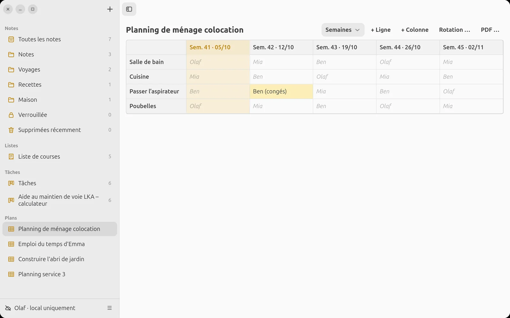Click the Olaf cell for Salle de bain Sem. 41

[218, 62]
